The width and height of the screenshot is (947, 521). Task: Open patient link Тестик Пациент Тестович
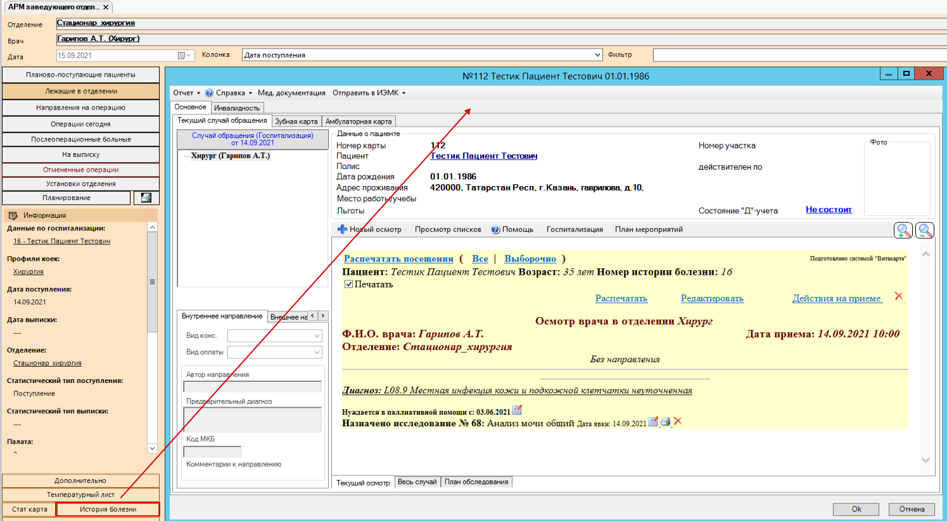coord(484,156)
